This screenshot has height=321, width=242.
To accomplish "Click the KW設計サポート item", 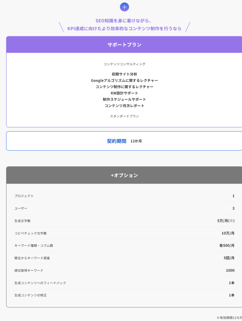I will [x=124, y=93].
